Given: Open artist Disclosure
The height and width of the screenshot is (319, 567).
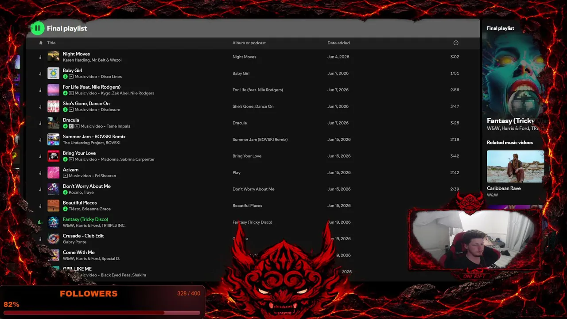Looking at the screenshot, I should (x=111, y=109).
